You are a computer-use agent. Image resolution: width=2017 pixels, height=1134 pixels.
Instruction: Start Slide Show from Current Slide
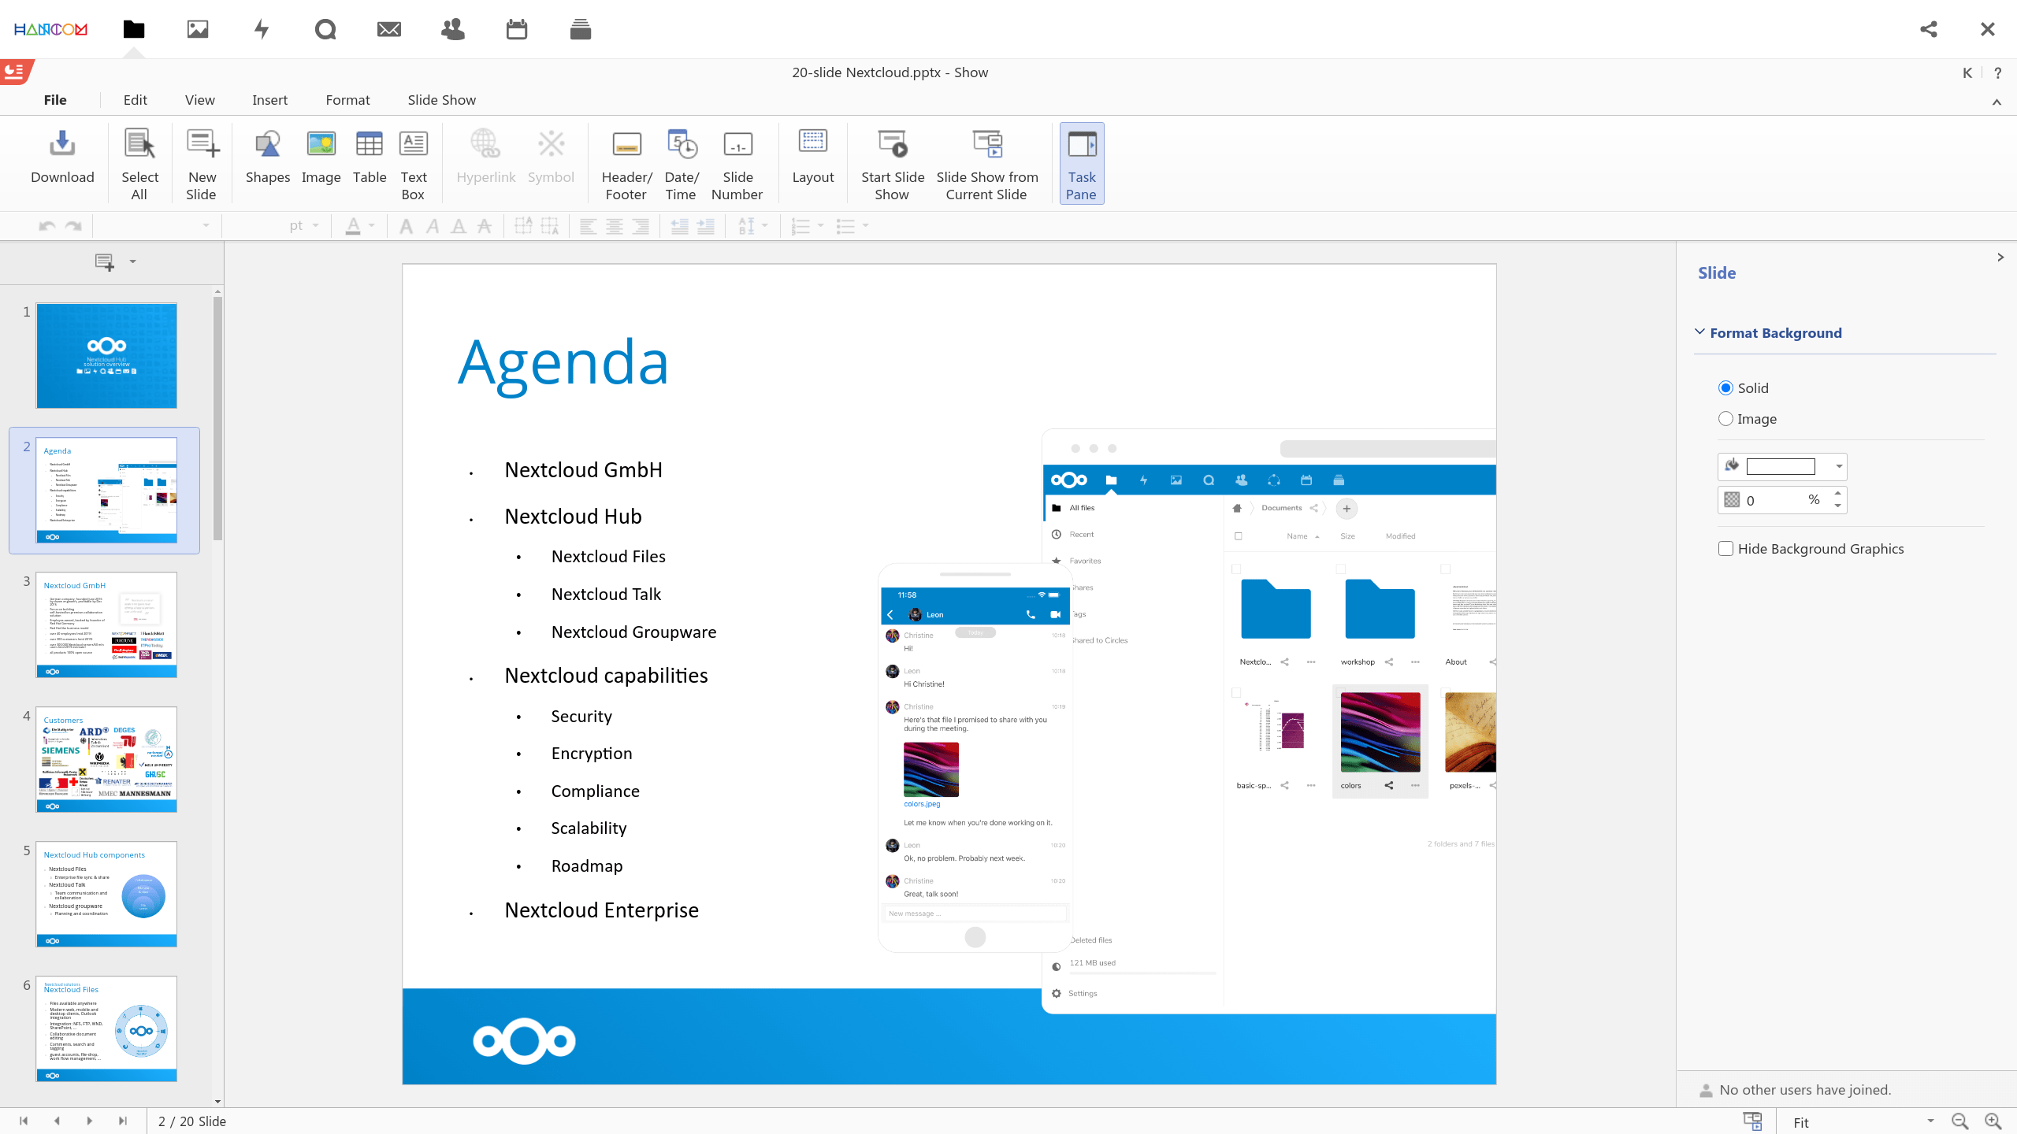(987, 163)
